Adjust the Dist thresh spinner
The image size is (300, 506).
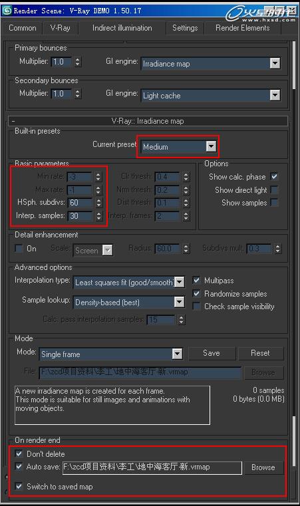click(186, 203)
